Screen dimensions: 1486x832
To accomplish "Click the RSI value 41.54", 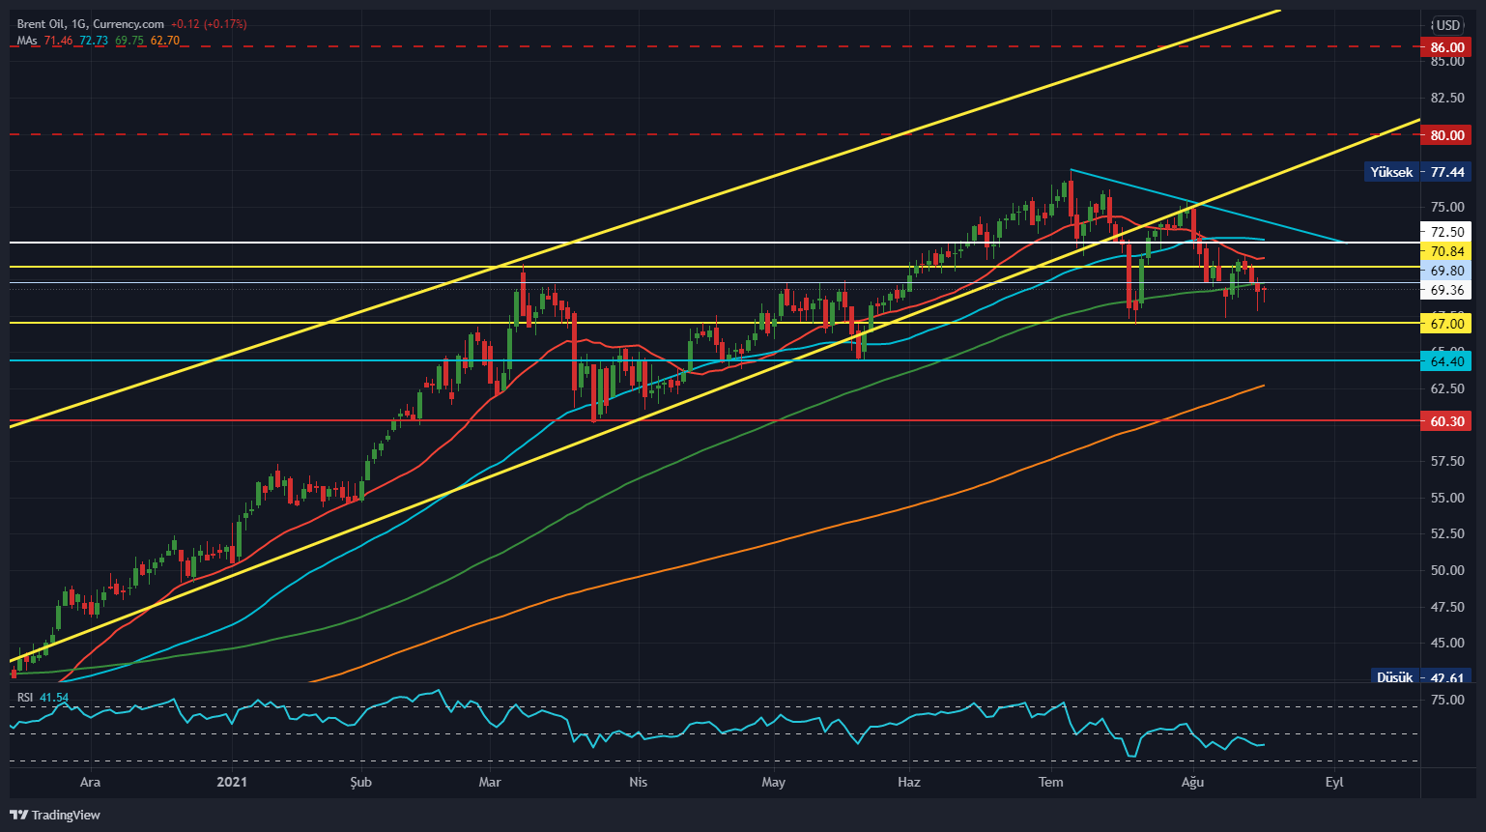I will [x=54, y=698].
